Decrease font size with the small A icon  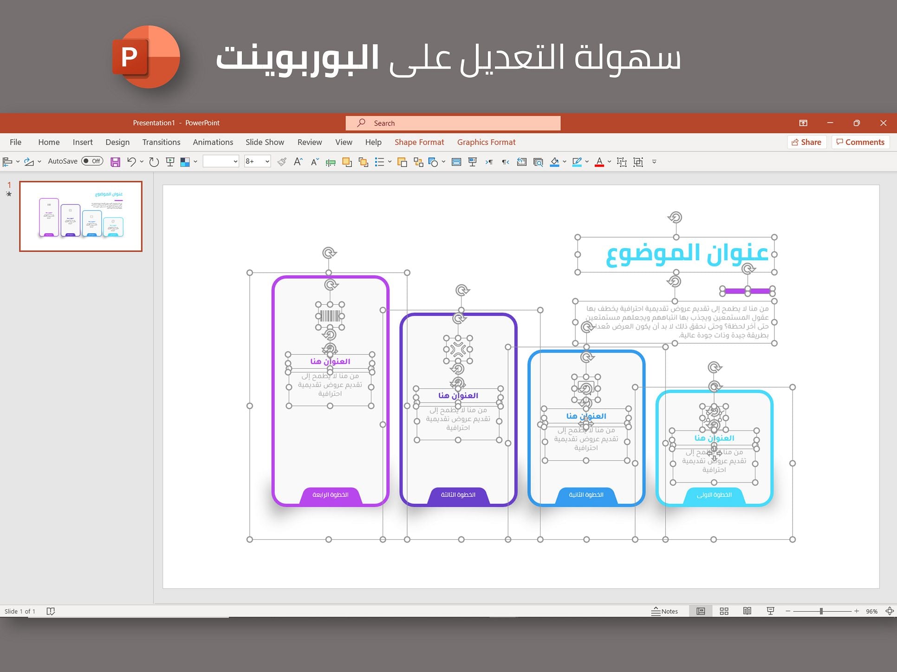pyautogui.click(x=315, y=162)
